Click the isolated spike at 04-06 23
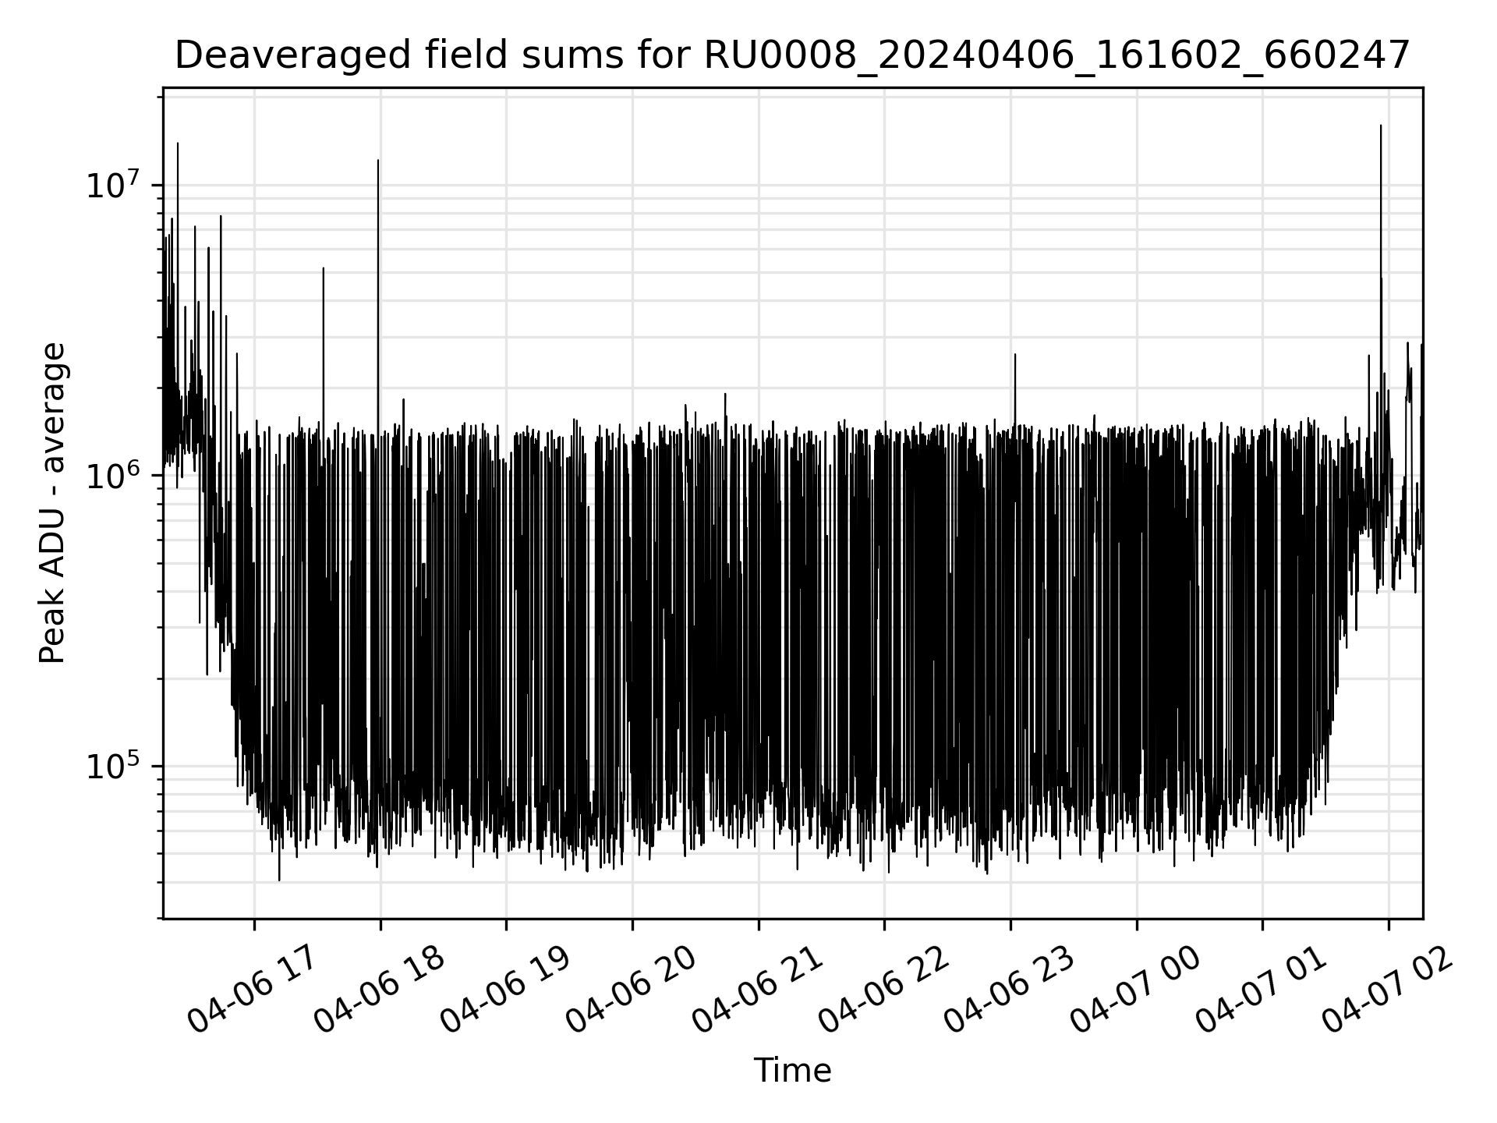The width and height of the screenshot is (1497, 1123). [1014, 356]
